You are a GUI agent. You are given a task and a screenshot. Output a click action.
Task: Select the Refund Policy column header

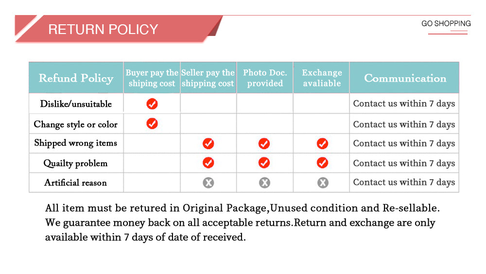click(76, 78)
